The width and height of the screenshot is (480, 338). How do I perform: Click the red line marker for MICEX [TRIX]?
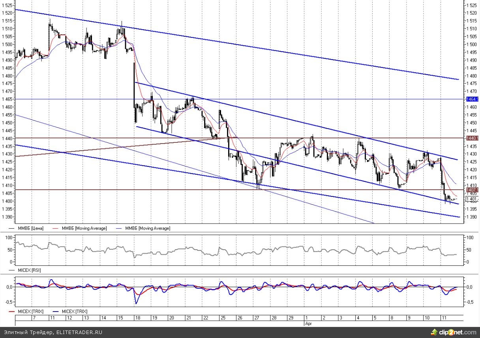coord(11,312)
